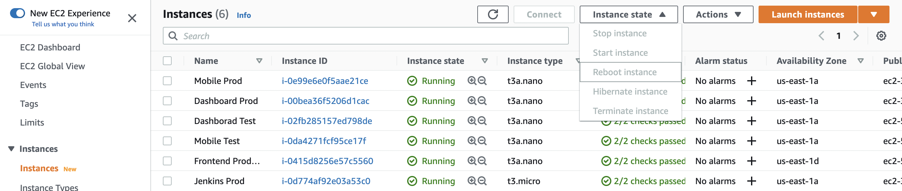Open EC2 Dashboard in the sidebar

(x=50, y=47)
